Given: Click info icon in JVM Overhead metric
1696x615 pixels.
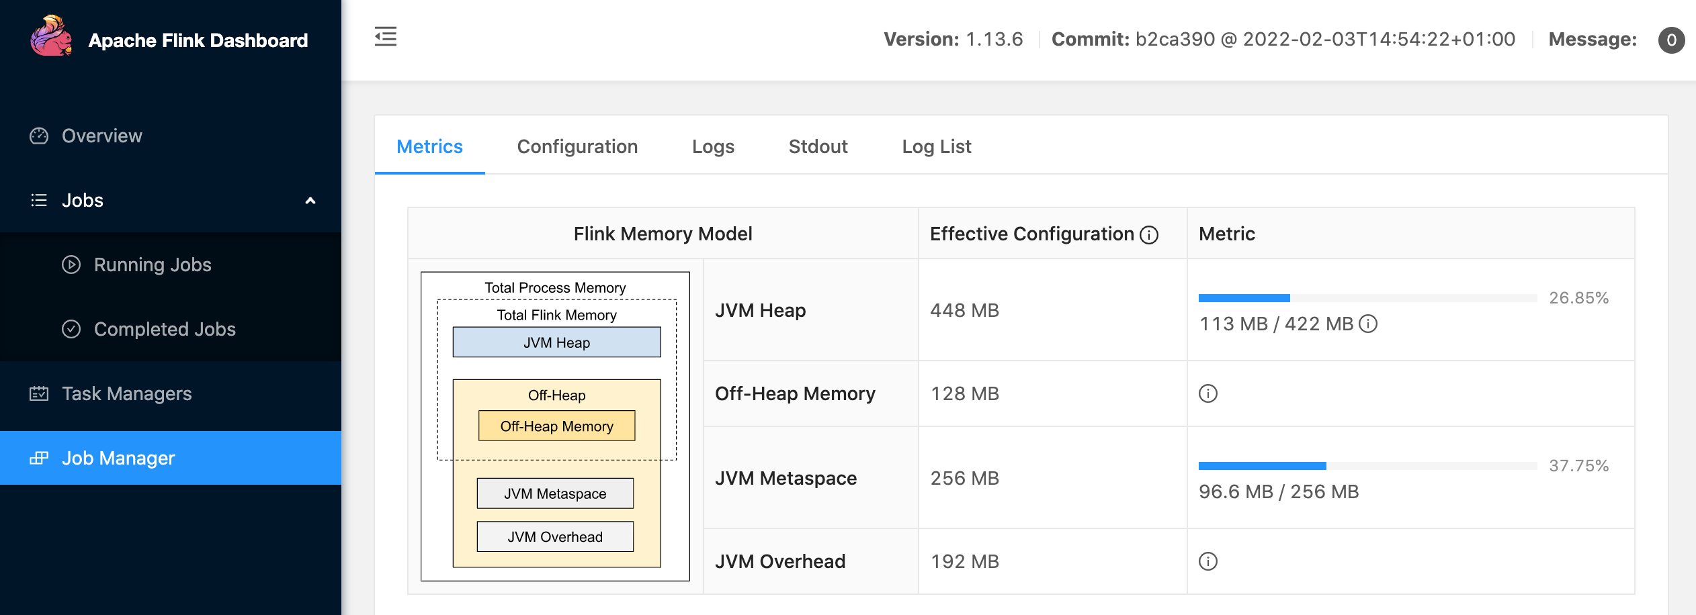Looking at the screenshot, I should coord(1208,561).
